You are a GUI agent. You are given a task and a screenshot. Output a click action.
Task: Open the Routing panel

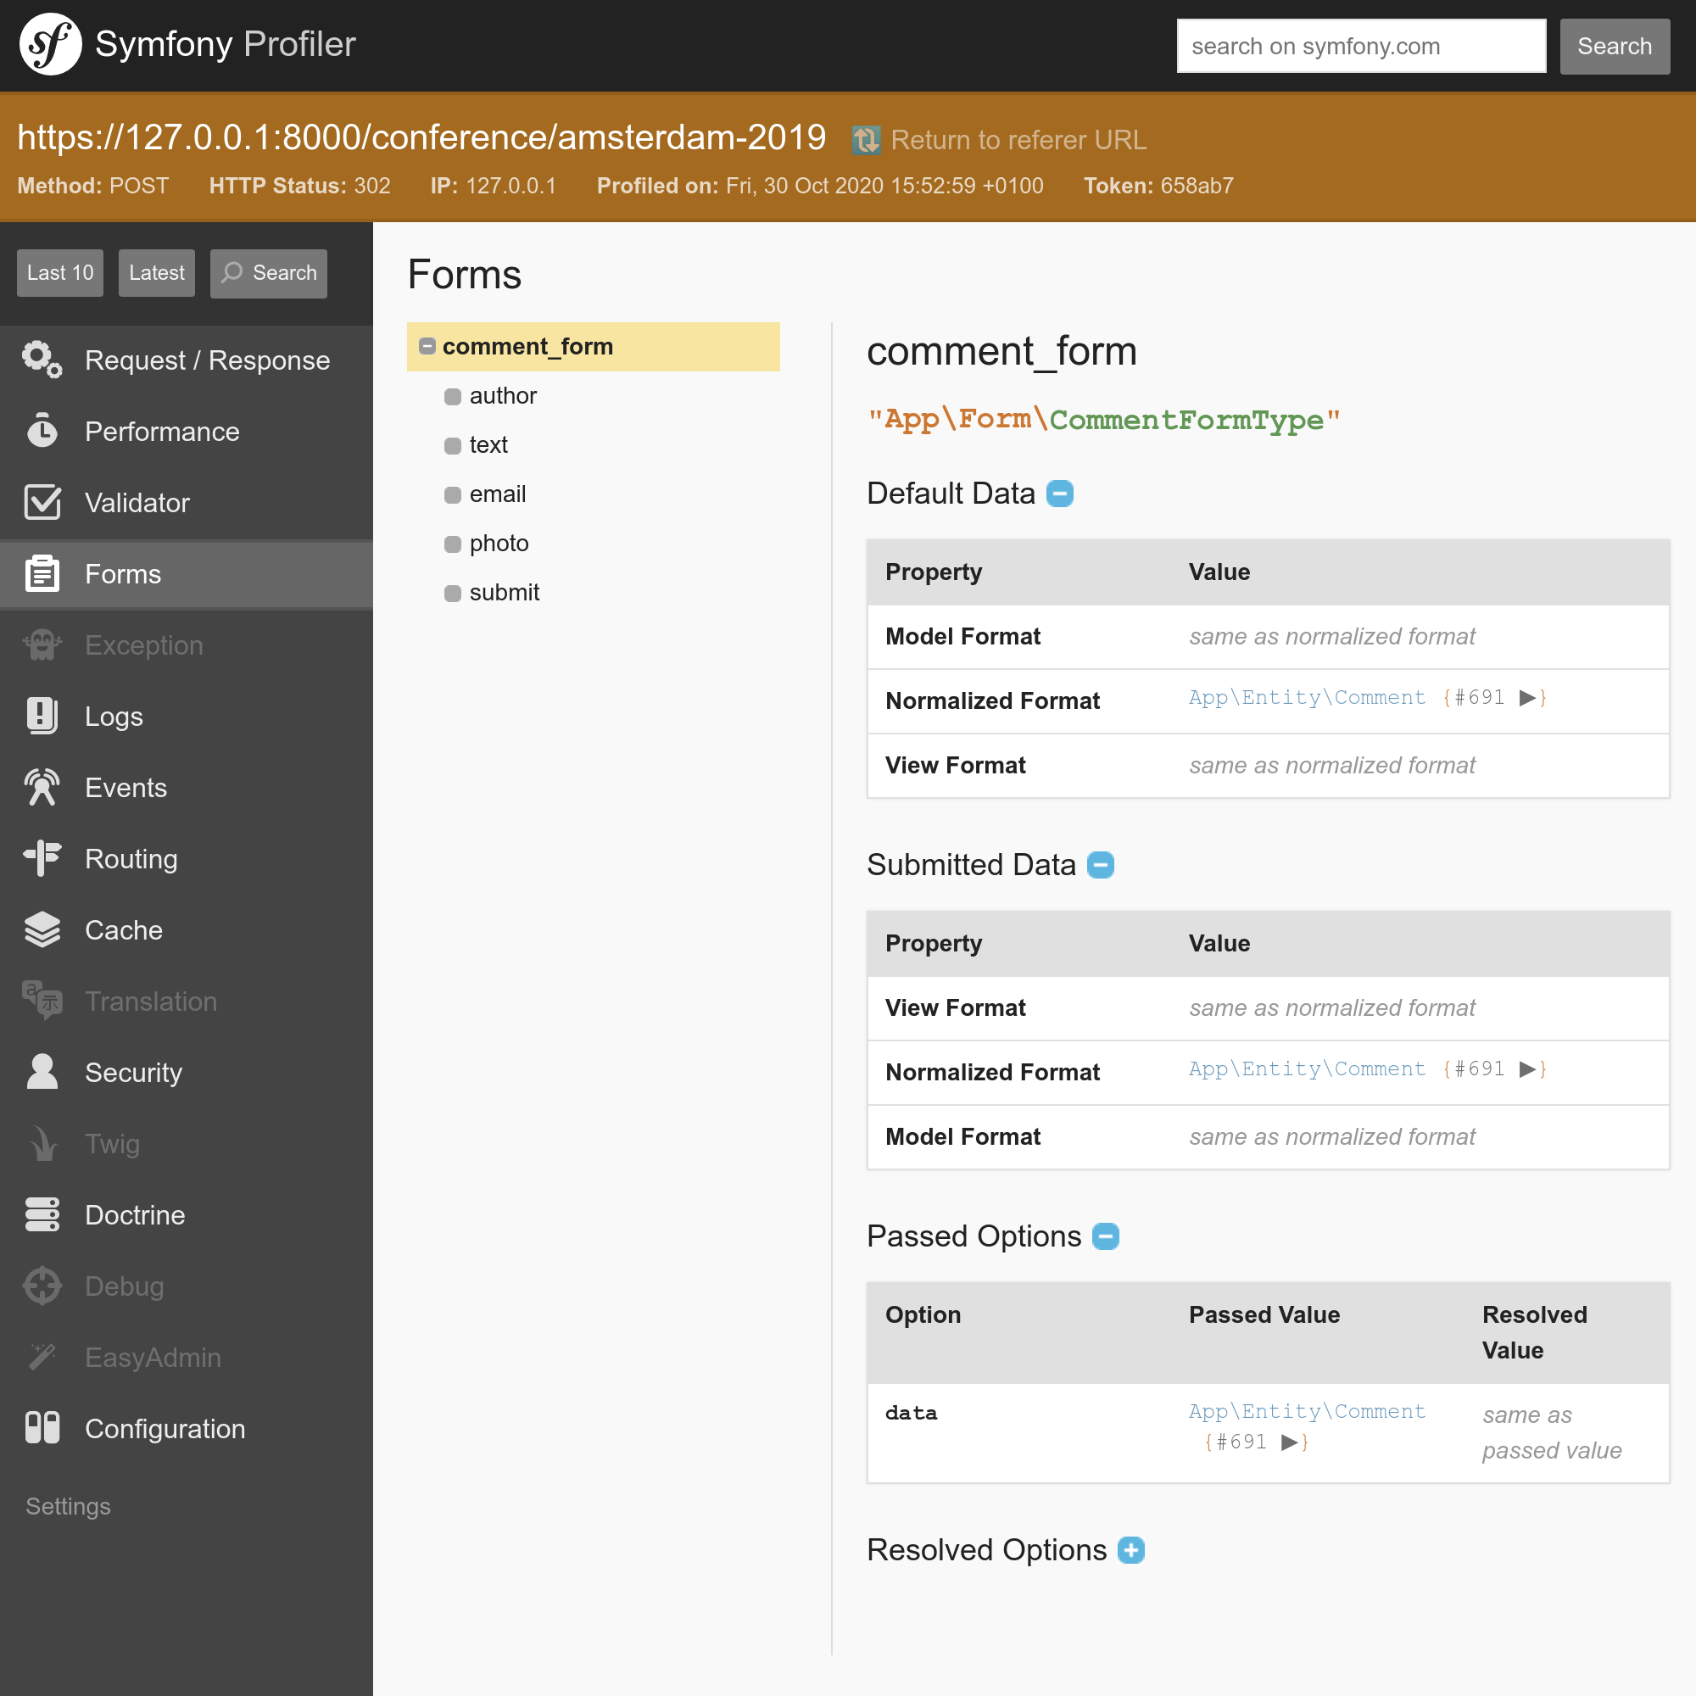(x=186, y=857)
